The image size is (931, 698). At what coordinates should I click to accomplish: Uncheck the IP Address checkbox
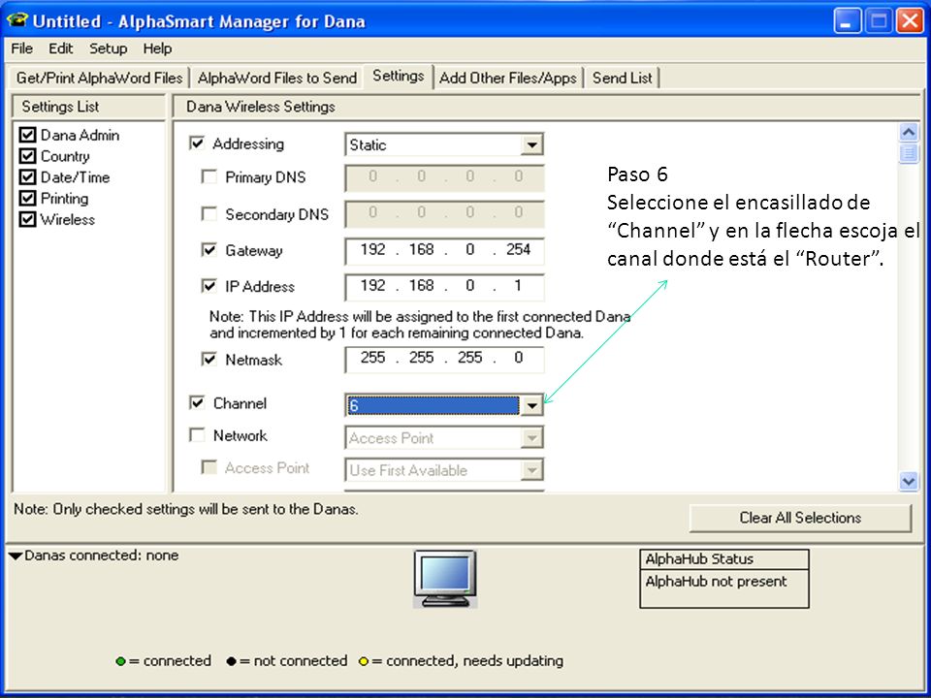coord(209,286)
